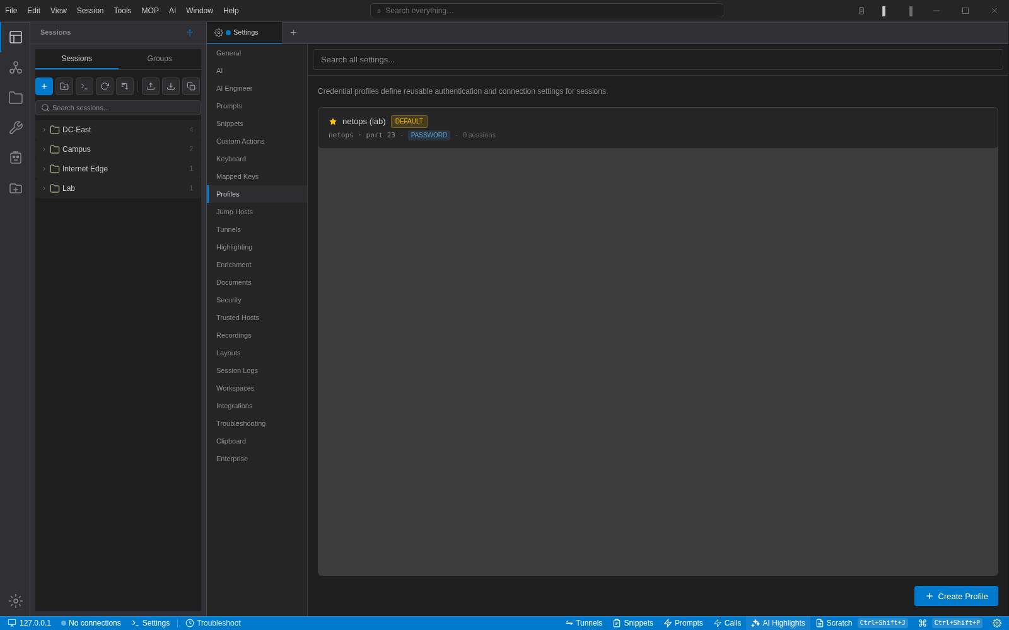
Task: Select Security settings category
Action: click(x=257, y=300)
